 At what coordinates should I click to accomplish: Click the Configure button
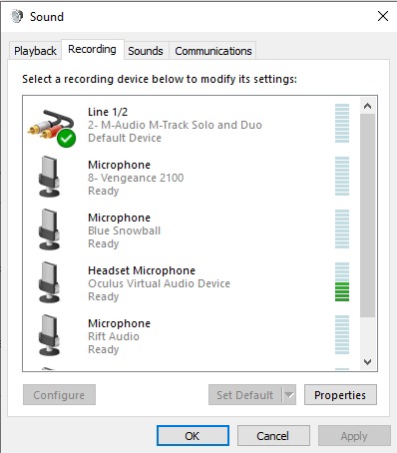pyautogui.click(x=59, y=395)
